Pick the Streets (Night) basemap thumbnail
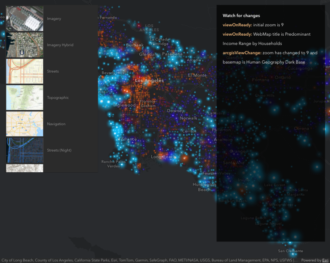The height and width of the screenshot is (263, 330). click(x=25, y=150)
